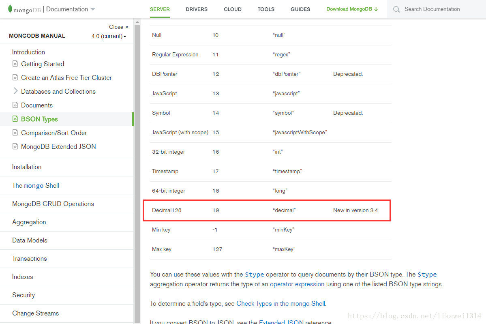
Task: Open the Change Streams section
Action: point(35,313)
